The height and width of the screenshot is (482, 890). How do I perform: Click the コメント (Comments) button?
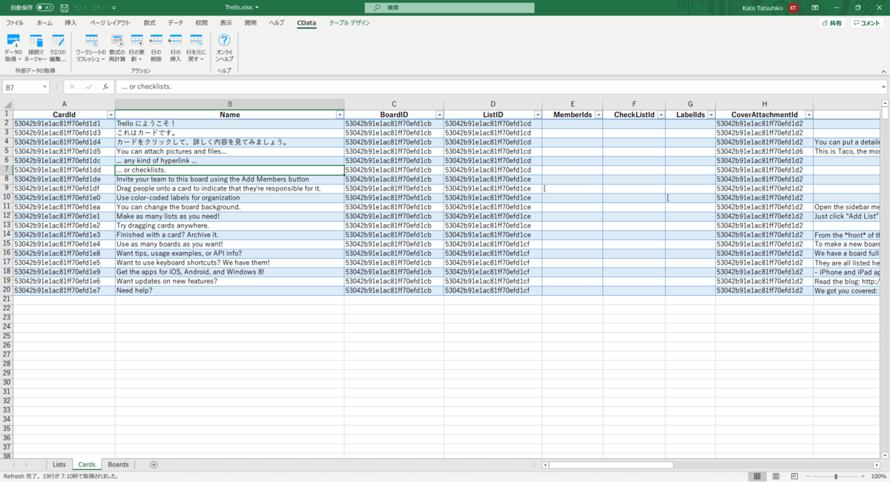click(867, 23)
